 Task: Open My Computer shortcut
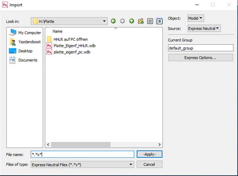pos(25,33)
